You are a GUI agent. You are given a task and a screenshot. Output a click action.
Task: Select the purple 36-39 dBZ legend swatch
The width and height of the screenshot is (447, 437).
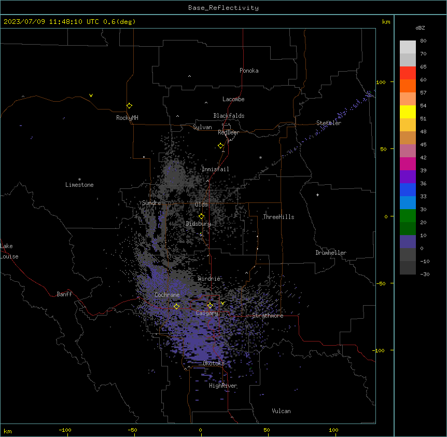click(x=408, y=177)
